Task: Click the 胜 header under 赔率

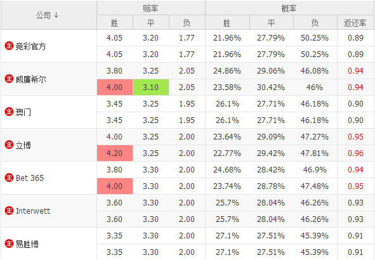Action: click(115, 23)
